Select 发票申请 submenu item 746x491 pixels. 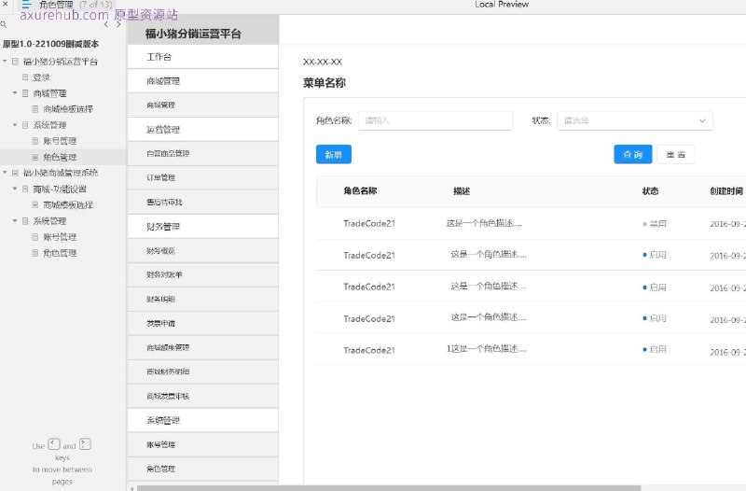(x=203, y=323)
